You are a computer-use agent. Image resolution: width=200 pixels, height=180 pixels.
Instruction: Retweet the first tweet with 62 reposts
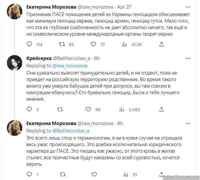(x=62, y=44)
